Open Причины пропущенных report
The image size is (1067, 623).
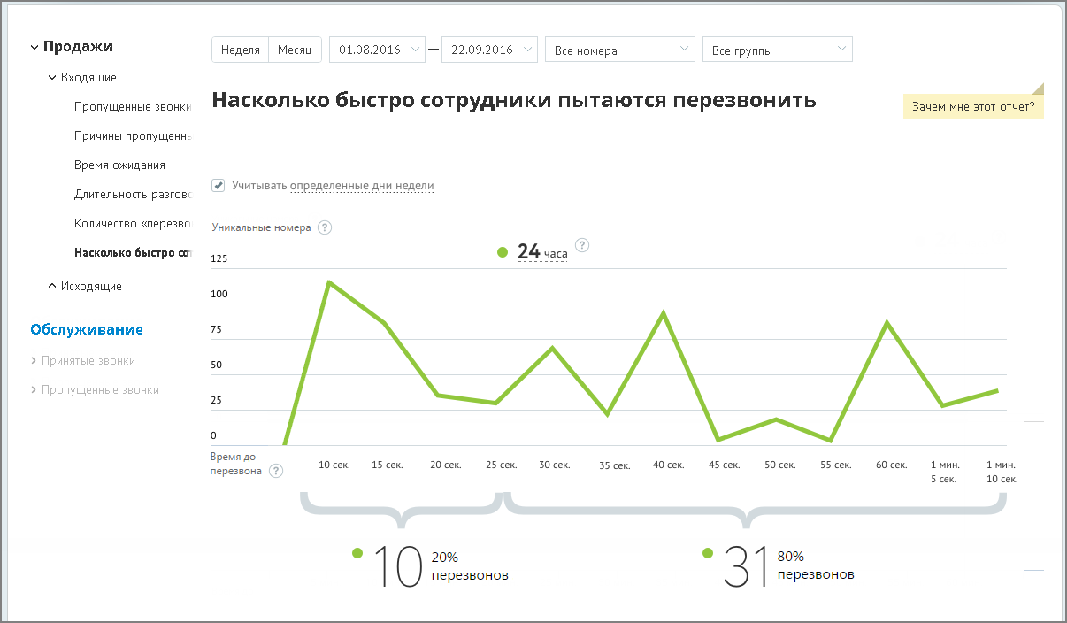pos(133,136)
